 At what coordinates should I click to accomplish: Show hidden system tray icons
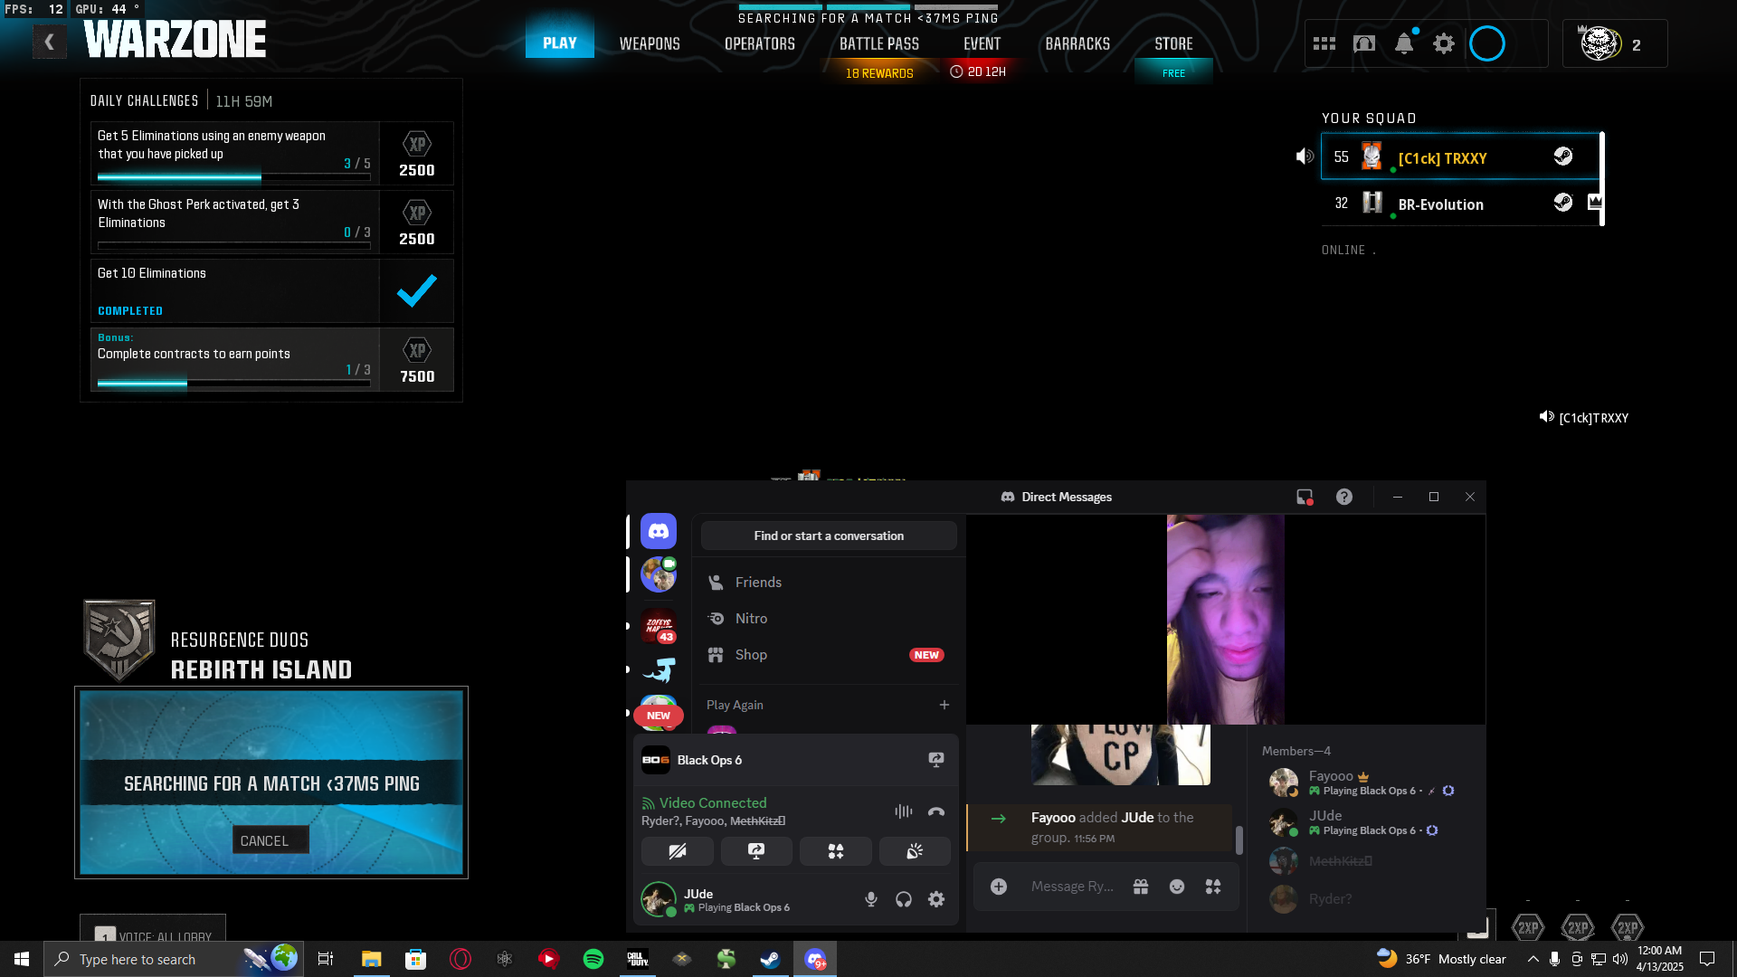(x=1533, y=959)
